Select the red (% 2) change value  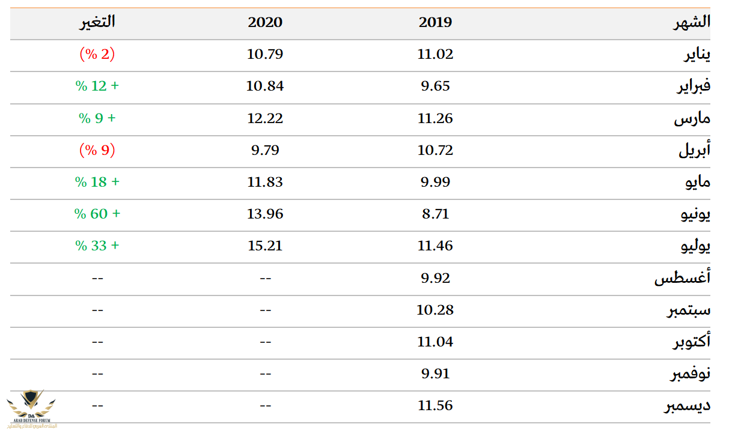tap(97, 55)
